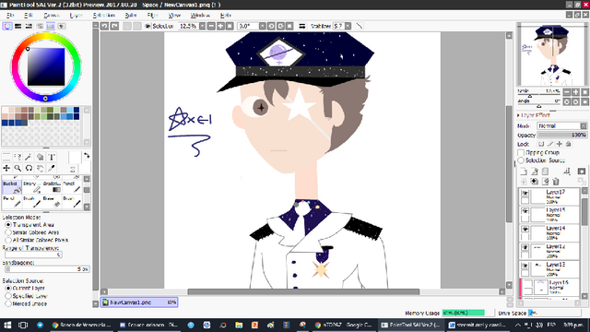Click the navigator thumbnail preview
This screenshot has width=590, height=332.
(x=551, y=54)
